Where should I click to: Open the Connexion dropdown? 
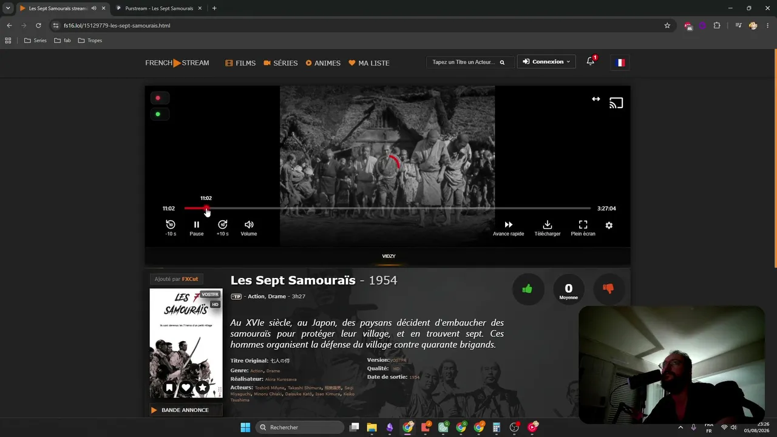coord(546,62)
